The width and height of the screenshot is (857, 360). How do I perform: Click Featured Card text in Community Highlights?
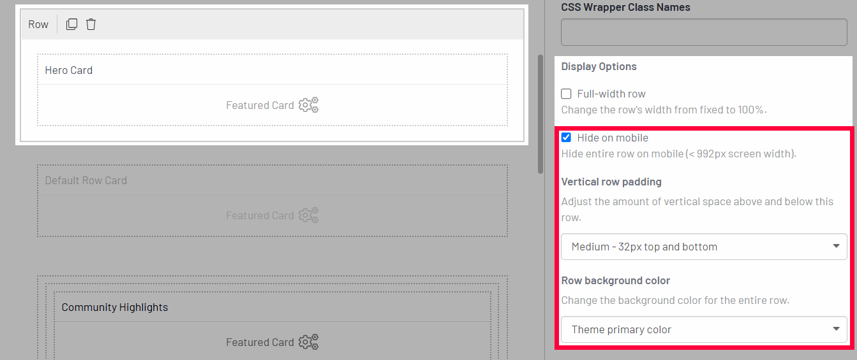(x=260, y=342)
